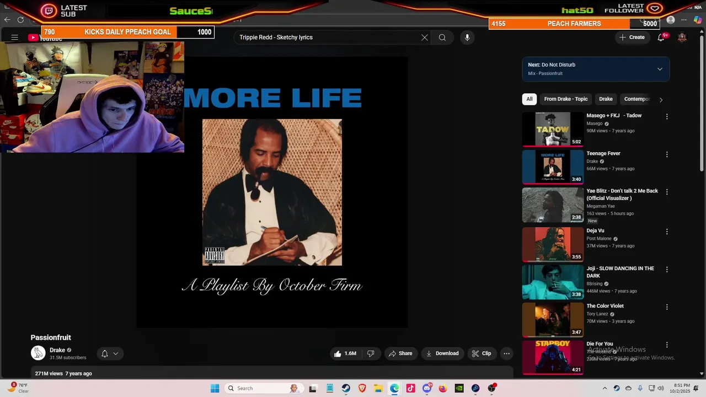Open options for Teenage Fever video

tap(667, 154)
